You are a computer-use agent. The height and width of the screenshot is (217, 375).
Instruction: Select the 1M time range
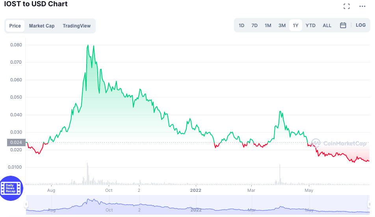click(268, 25)
